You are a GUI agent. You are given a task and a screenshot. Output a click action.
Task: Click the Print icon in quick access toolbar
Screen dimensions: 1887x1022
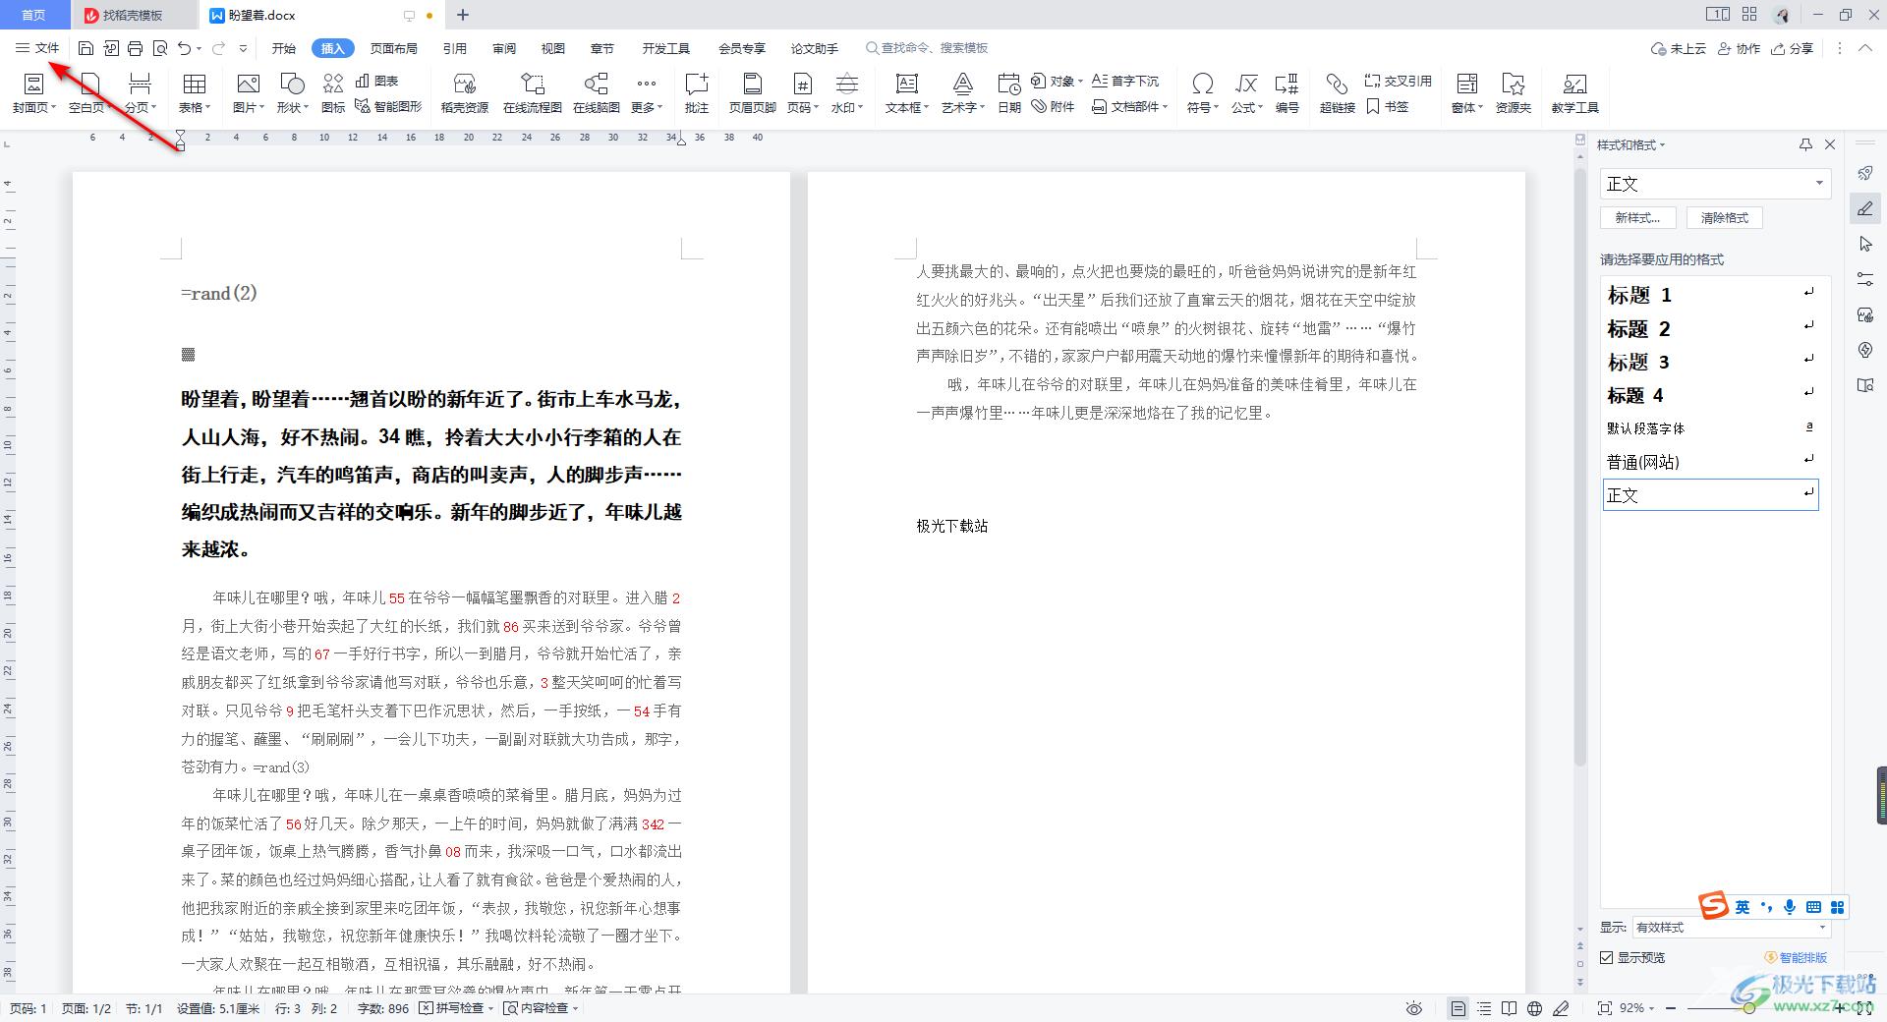point(135,48)
